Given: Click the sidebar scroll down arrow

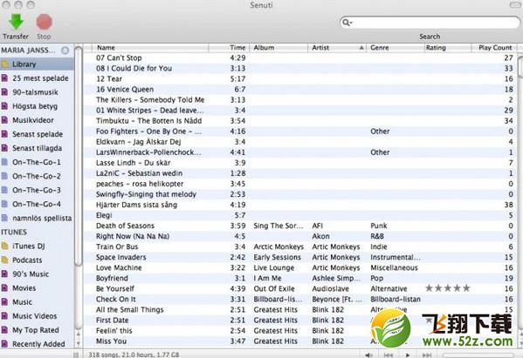Looking at the screenshot, I should tap(79, 343).
